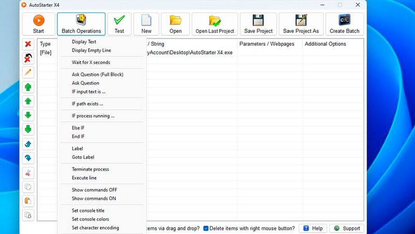Click the Save Project floppy icon
Image resolution: width=415 pixels, height=234 pixels.
[x=258, y=20]
